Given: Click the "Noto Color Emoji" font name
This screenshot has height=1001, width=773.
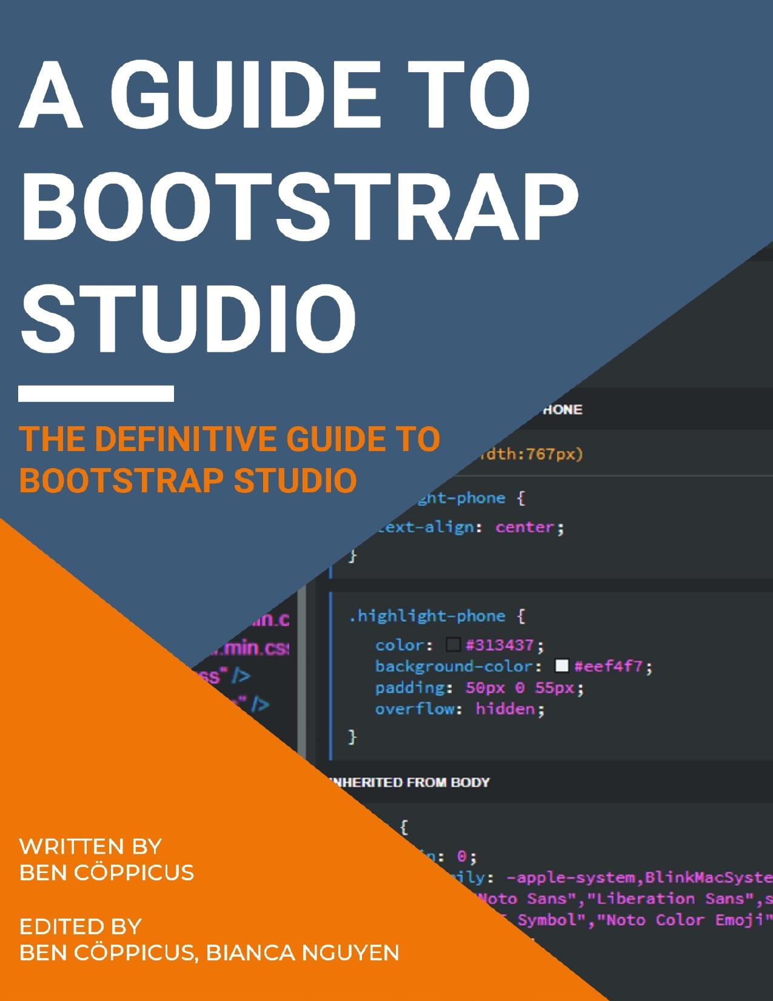Looking at the screenshot, I should coord(686,920).
